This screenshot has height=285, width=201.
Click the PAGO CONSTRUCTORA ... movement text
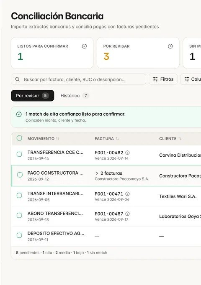55,173
